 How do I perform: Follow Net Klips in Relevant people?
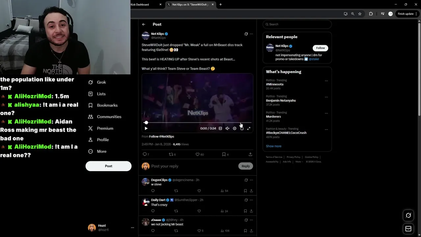(x=320, y=48)
